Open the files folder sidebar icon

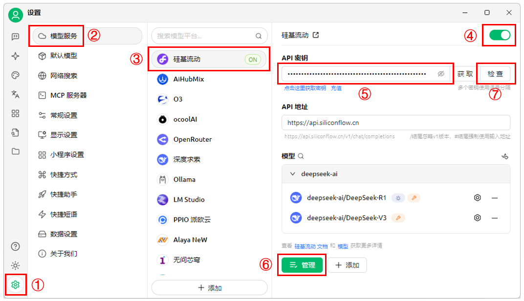tap(15, 151)
